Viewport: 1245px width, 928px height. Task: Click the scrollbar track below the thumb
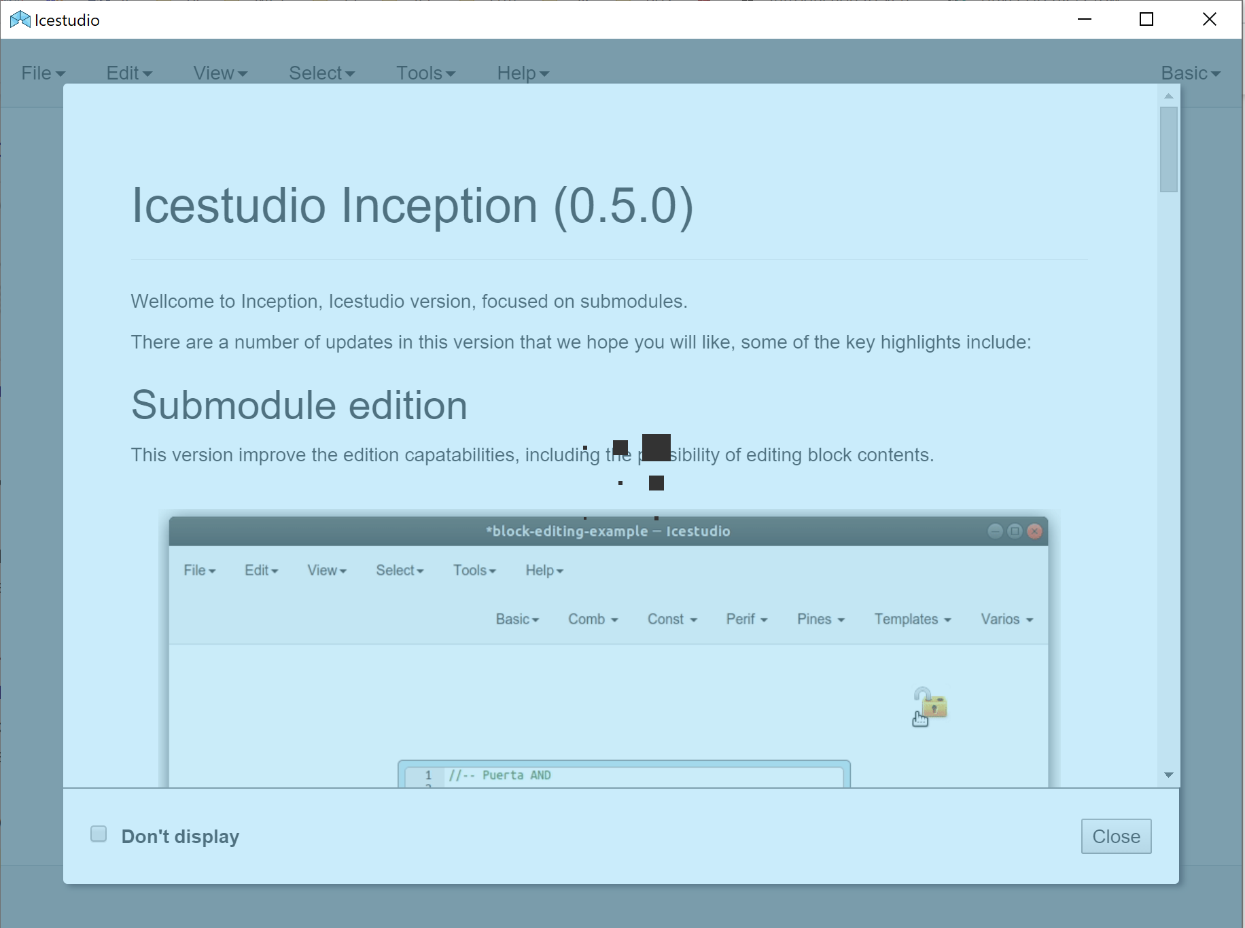(1168, 476)
